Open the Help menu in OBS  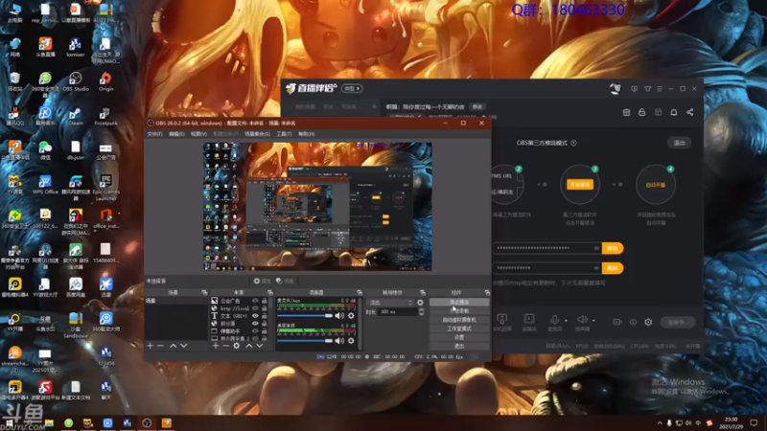307,134
